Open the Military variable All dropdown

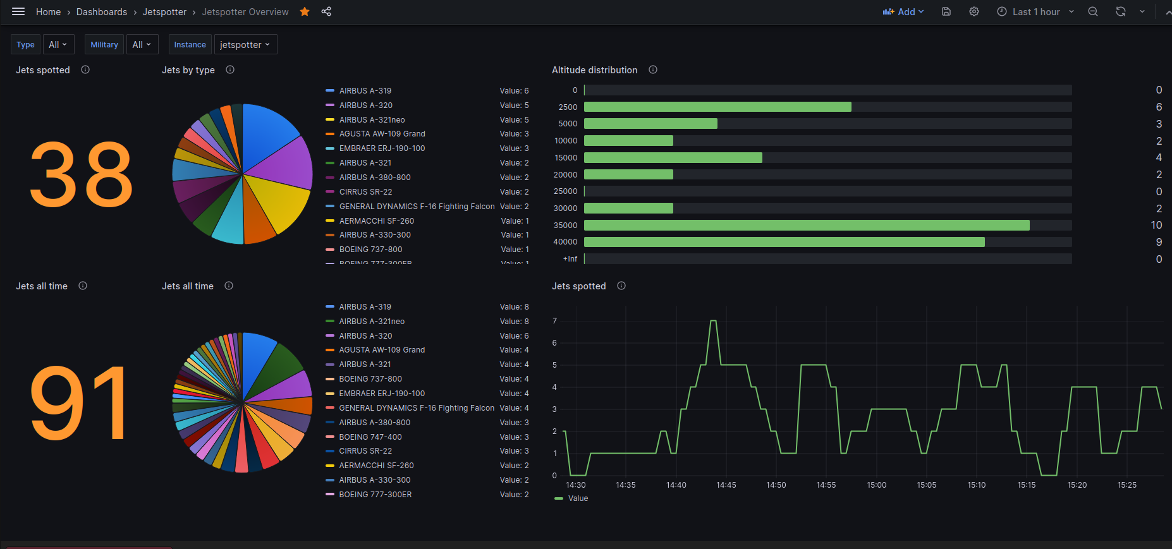coord(142,45)
